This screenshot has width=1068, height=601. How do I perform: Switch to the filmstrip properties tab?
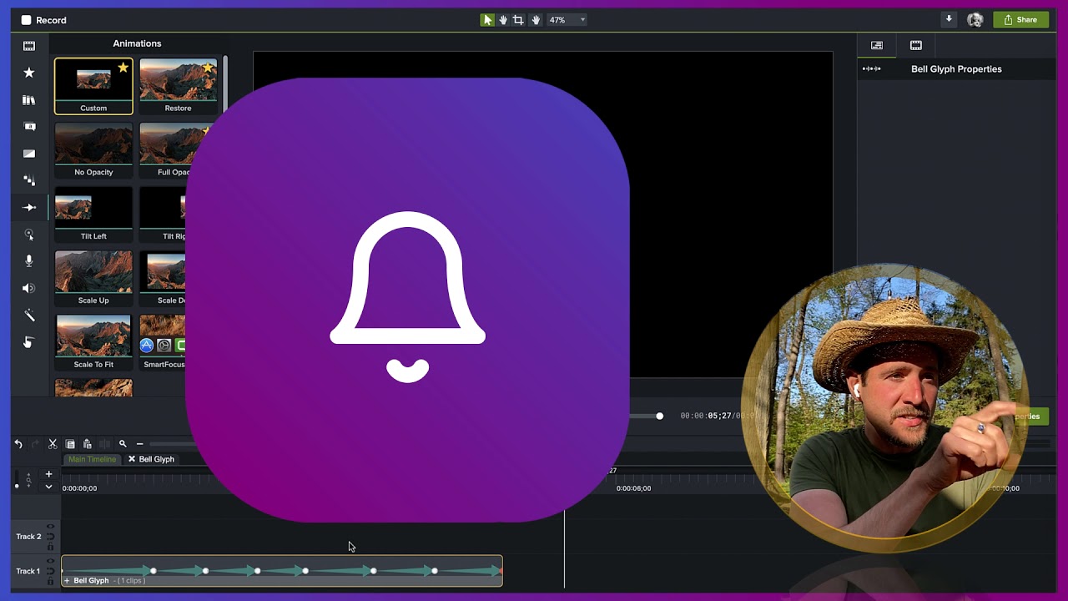pyautogui.click(x=916, y=45)
